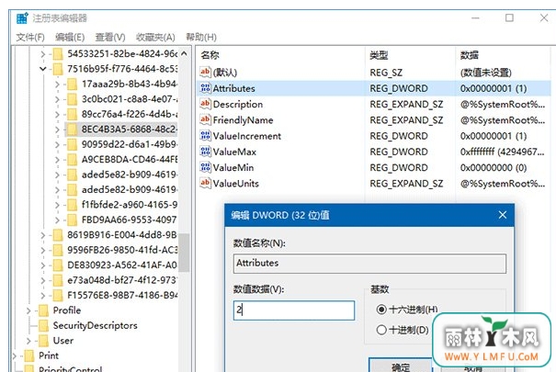556x372 pixels.
Task: Click the folder icon of 89cc76a4-f226-4d4b key
Action: click(72, 115)
